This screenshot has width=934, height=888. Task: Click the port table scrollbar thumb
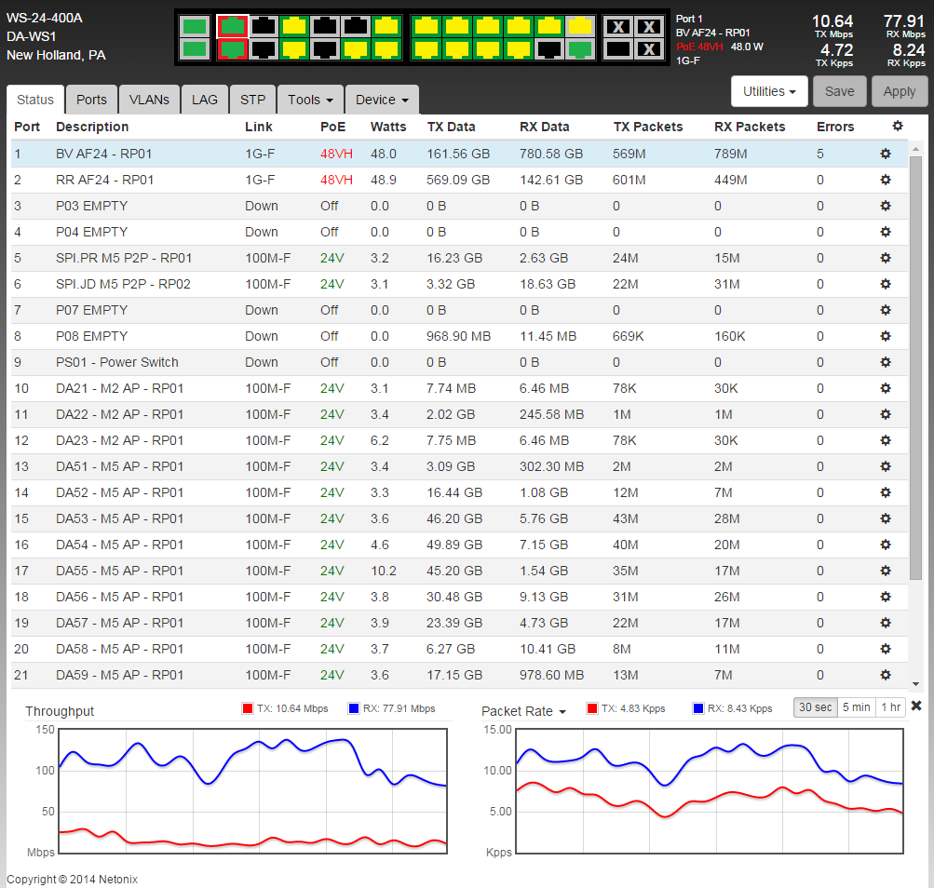pos(915,368)
